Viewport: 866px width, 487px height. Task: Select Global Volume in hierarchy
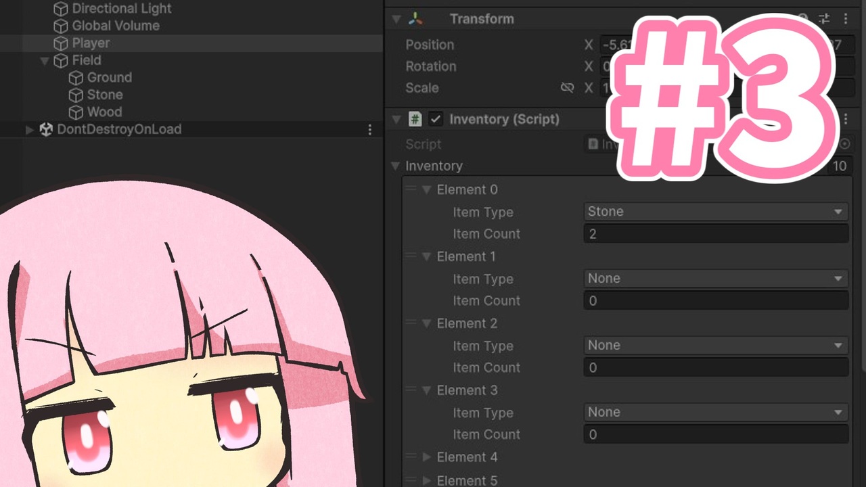(116, 26)
